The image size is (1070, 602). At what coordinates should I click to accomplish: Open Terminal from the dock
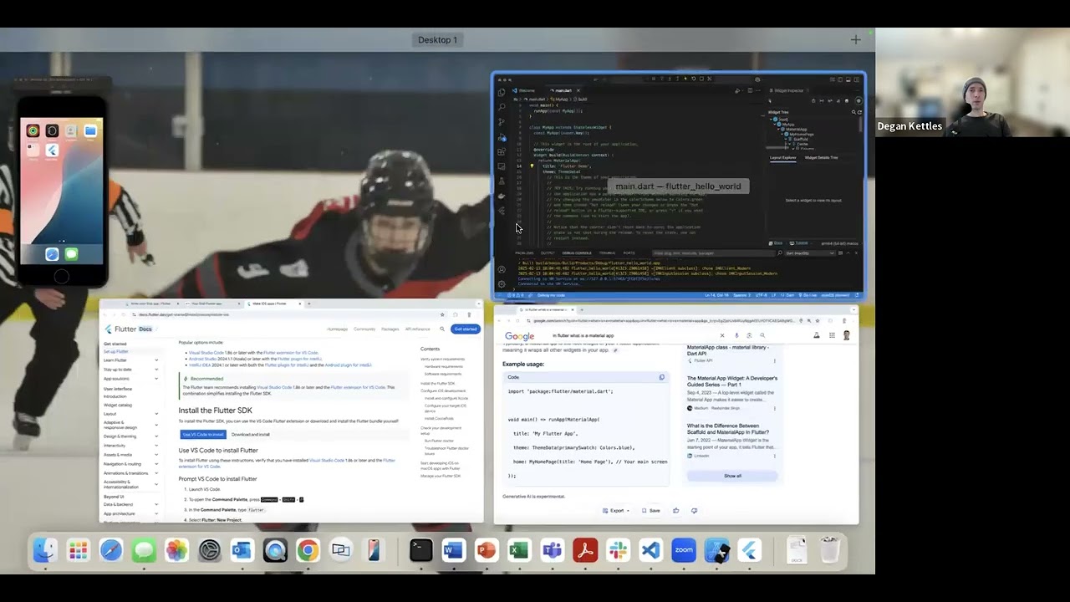pos(420,550)
